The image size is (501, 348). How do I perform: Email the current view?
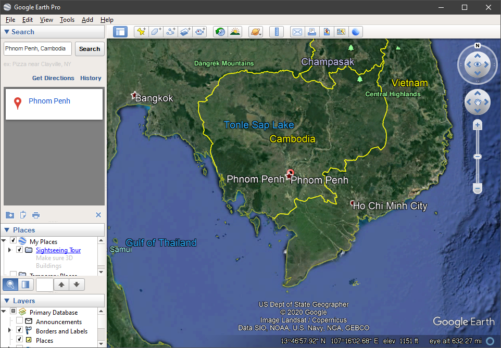[297, 32]
